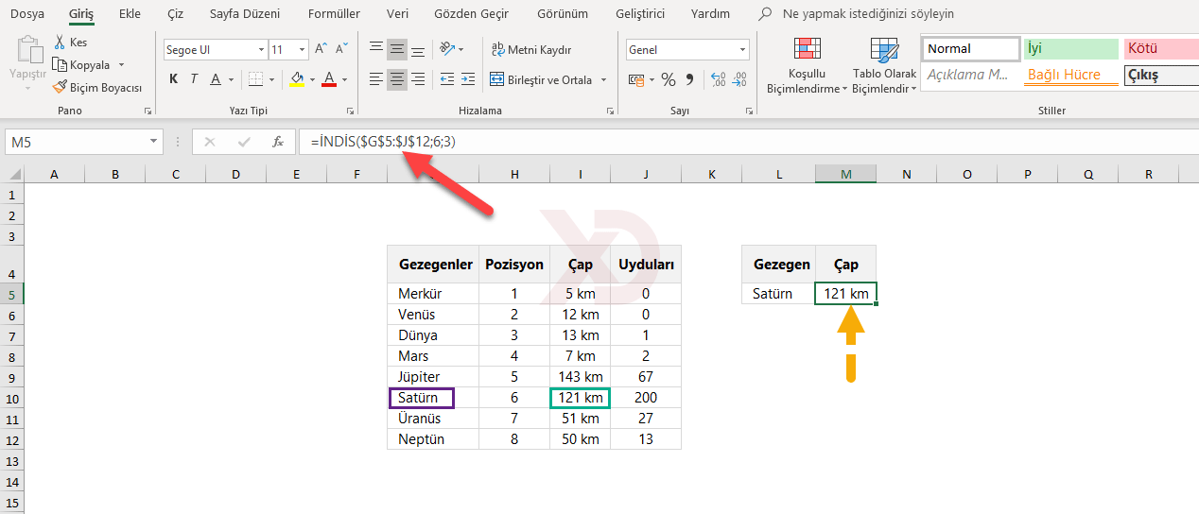Apply the yellow fill color

[x=297, y=79]
